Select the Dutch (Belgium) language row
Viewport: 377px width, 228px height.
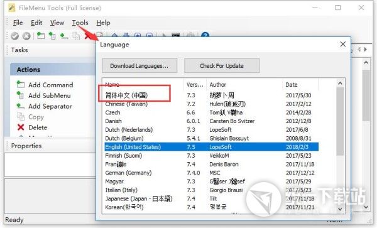[211, 138]
